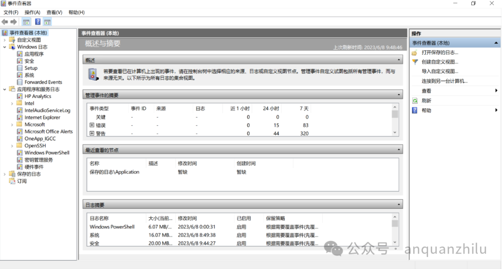503x269 pixels.
Task: Click the Windows PowerShell log icon in the tree
Action: (x=20, y=152)
